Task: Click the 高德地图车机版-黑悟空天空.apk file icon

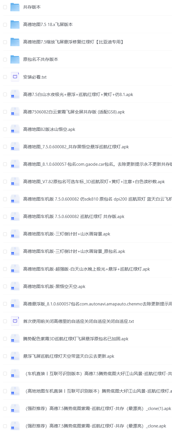Action: tap(15, 286)
